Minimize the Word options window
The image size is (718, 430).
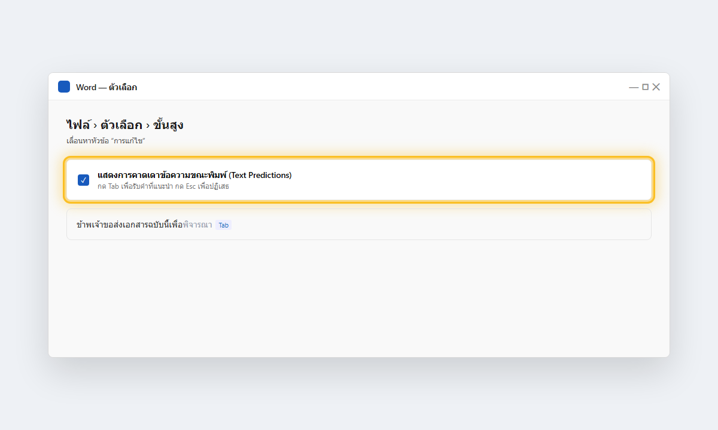[x=634, y=87]
